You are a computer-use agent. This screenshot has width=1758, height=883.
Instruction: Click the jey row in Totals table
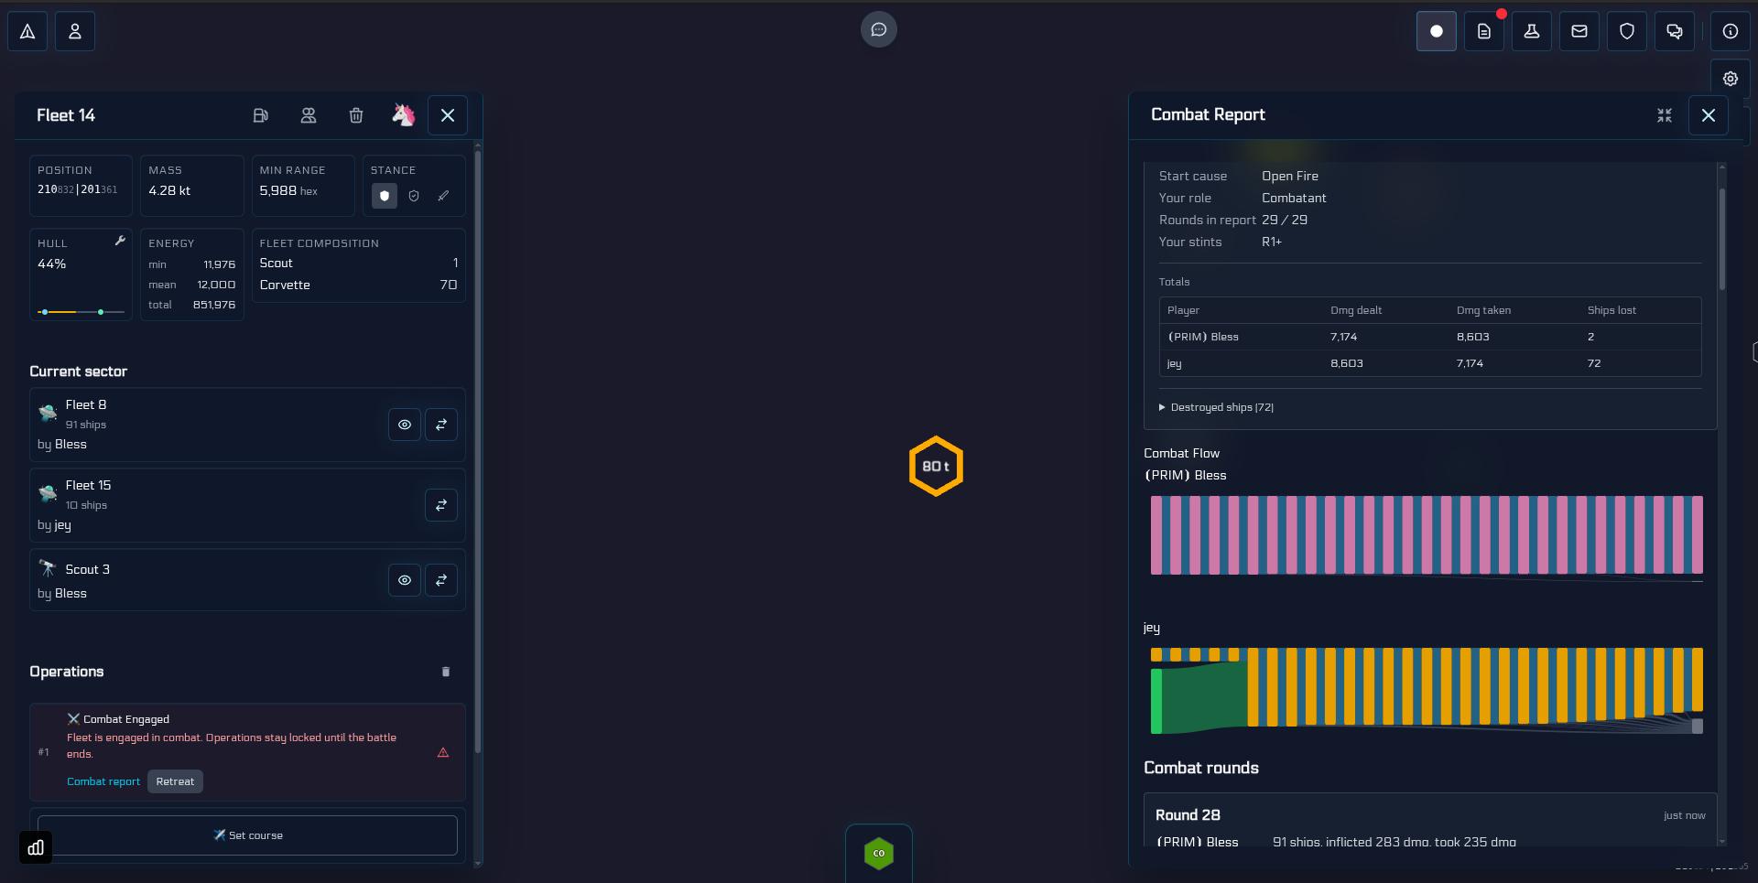click(1430, 363)
